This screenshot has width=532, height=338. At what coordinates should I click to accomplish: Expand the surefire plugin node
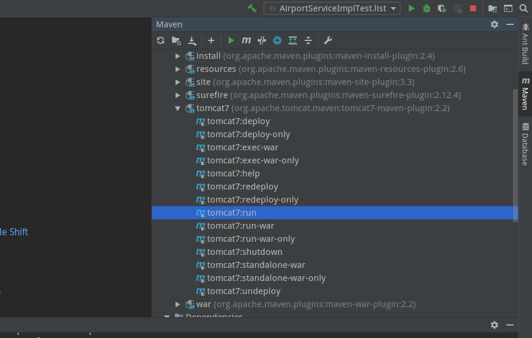click(x=177, y=95)
